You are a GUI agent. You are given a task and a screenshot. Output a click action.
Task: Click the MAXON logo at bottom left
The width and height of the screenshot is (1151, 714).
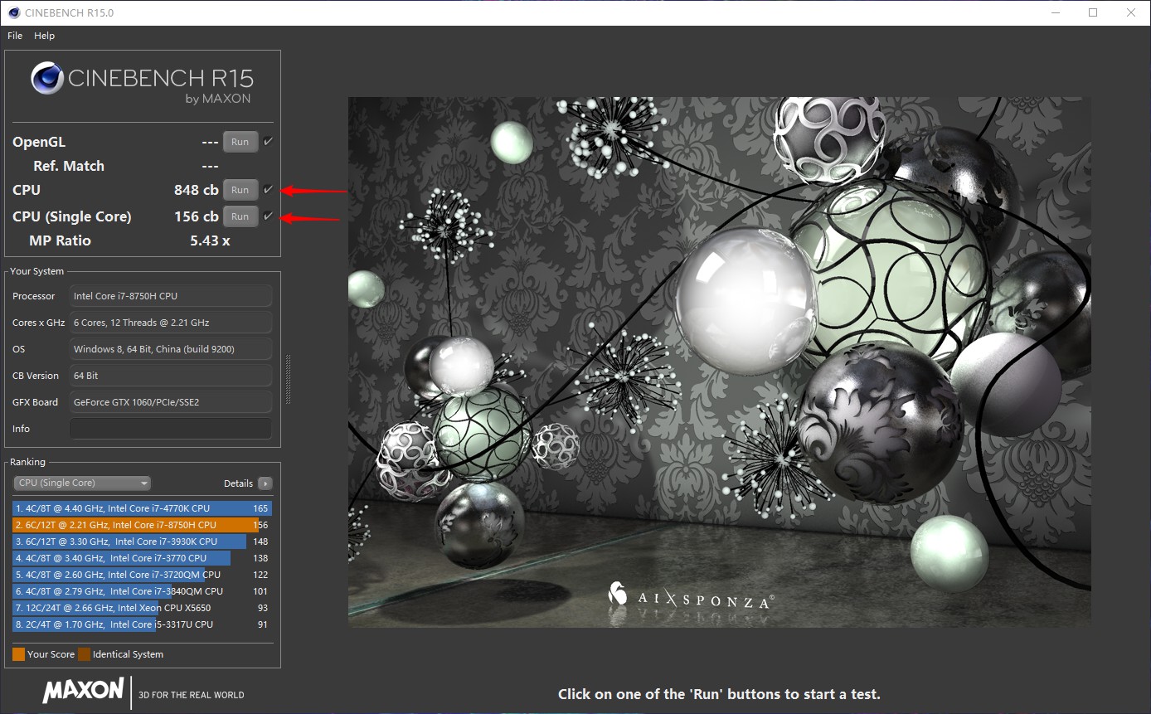83,691
